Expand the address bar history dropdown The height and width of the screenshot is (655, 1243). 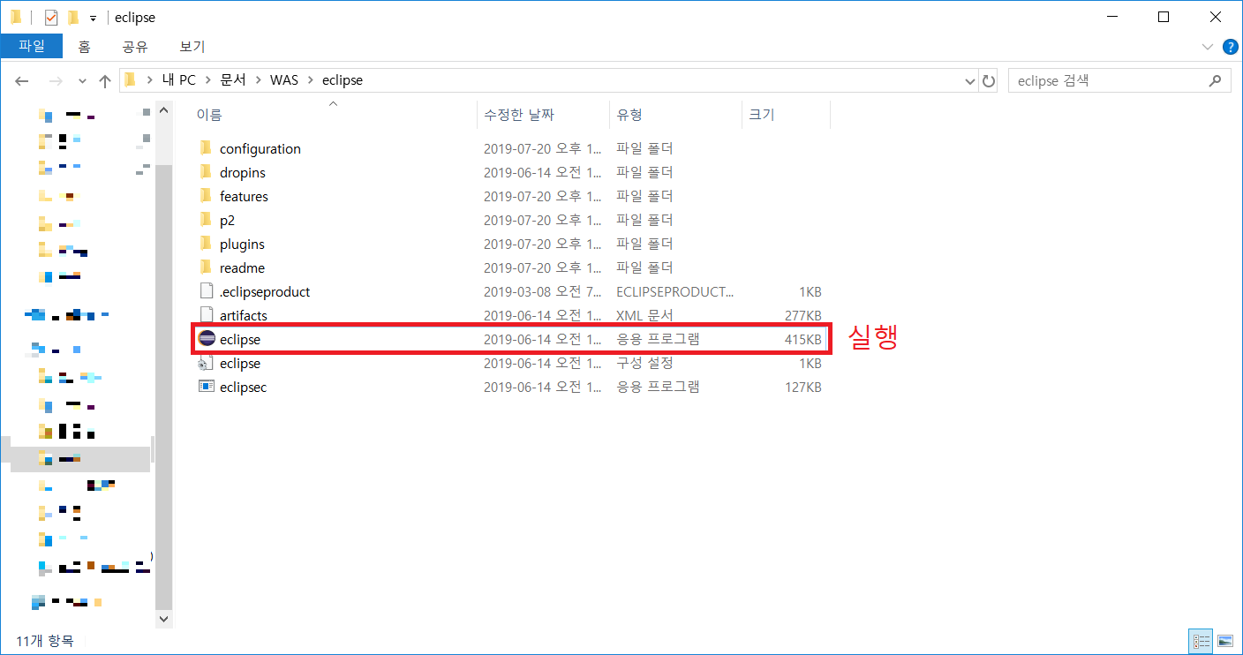(x=970, y=80)
